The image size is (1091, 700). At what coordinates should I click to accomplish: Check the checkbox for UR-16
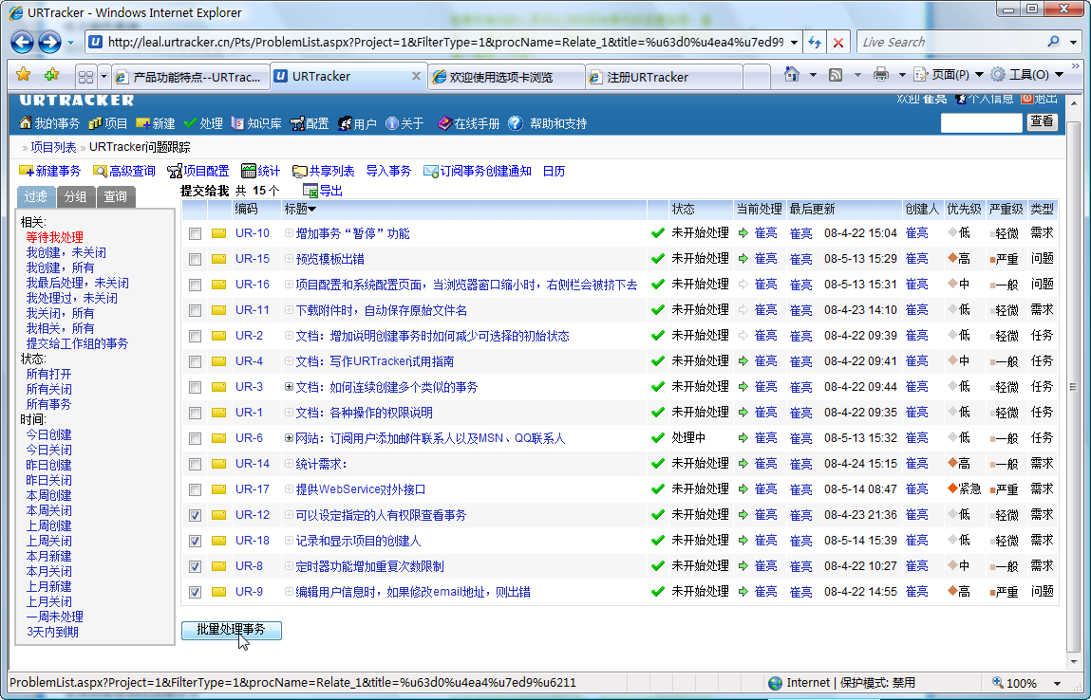point(195,286)
